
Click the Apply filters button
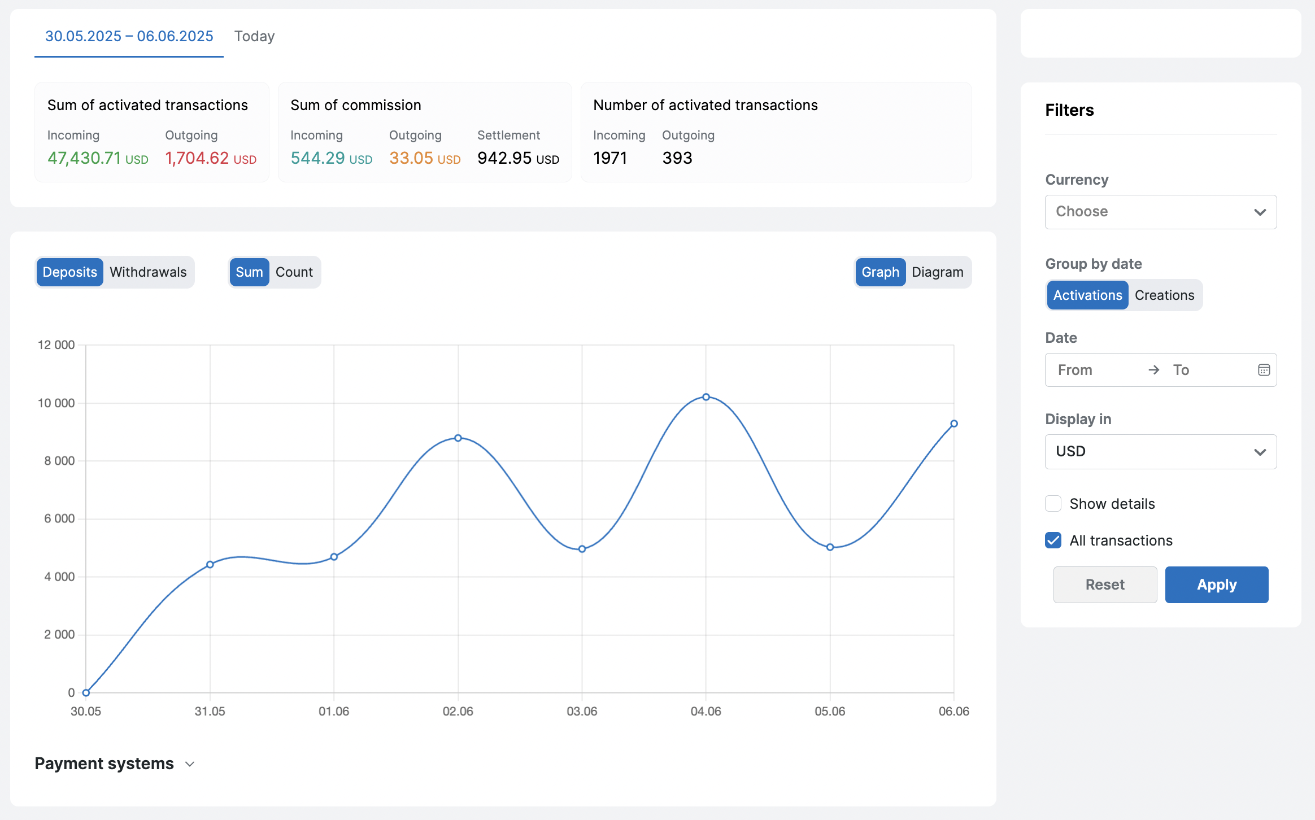tap(1216, 585)
